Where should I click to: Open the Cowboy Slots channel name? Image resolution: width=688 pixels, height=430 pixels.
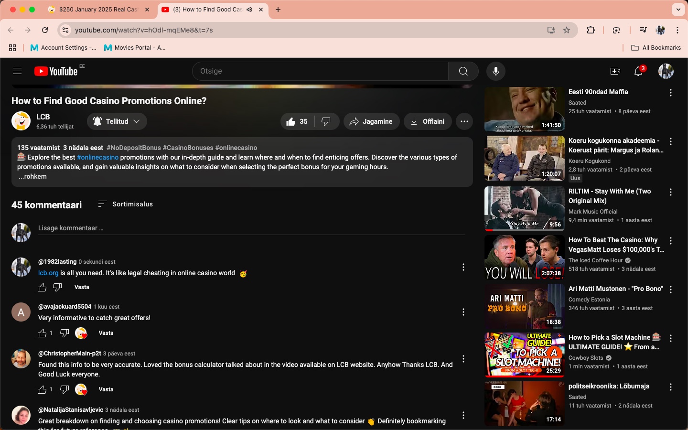point(586,358)
